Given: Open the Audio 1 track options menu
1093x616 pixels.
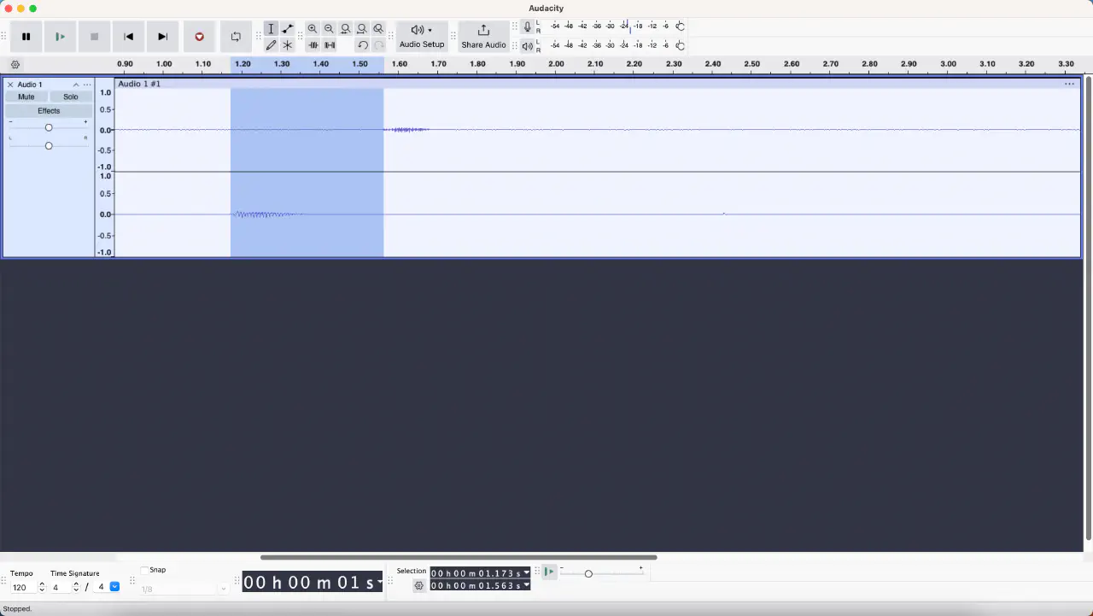Looking at the screenshot, I should coord(87,85).
